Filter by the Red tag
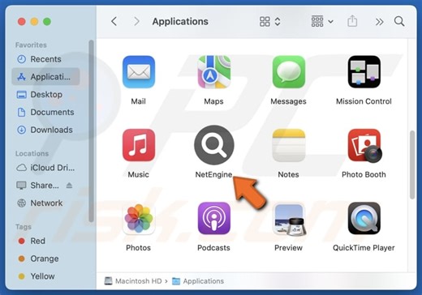The height and width of the screenshot is (295, 422). (x=45, y=241)
